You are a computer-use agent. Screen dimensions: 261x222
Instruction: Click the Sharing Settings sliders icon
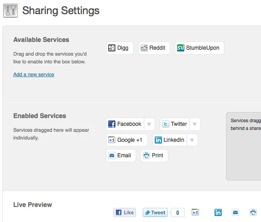[10, 10]
